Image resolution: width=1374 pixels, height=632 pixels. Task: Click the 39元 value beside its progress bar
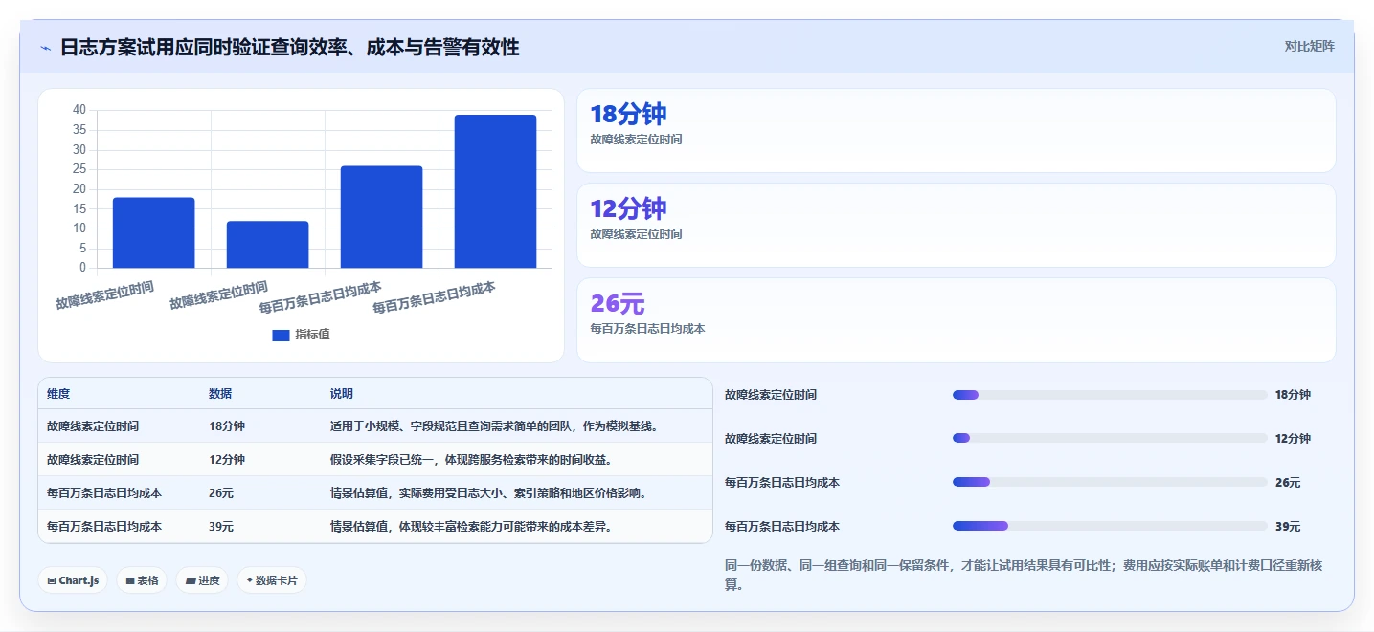(x=1288, y=527)
